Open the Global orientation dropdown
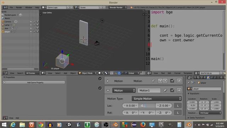 pos(133,73)
